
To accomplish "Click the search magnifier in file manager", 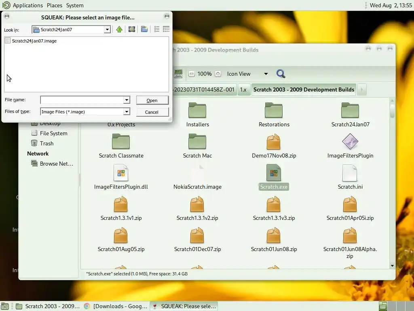I will click(x=281, y=74).
